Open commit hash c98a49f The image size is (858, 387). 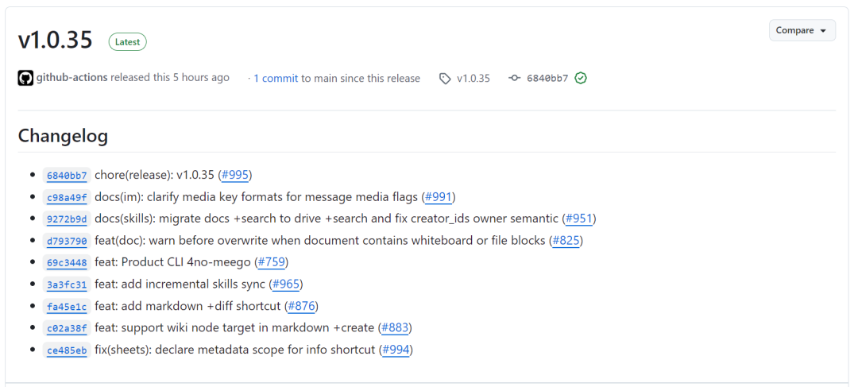pos(67,198)
